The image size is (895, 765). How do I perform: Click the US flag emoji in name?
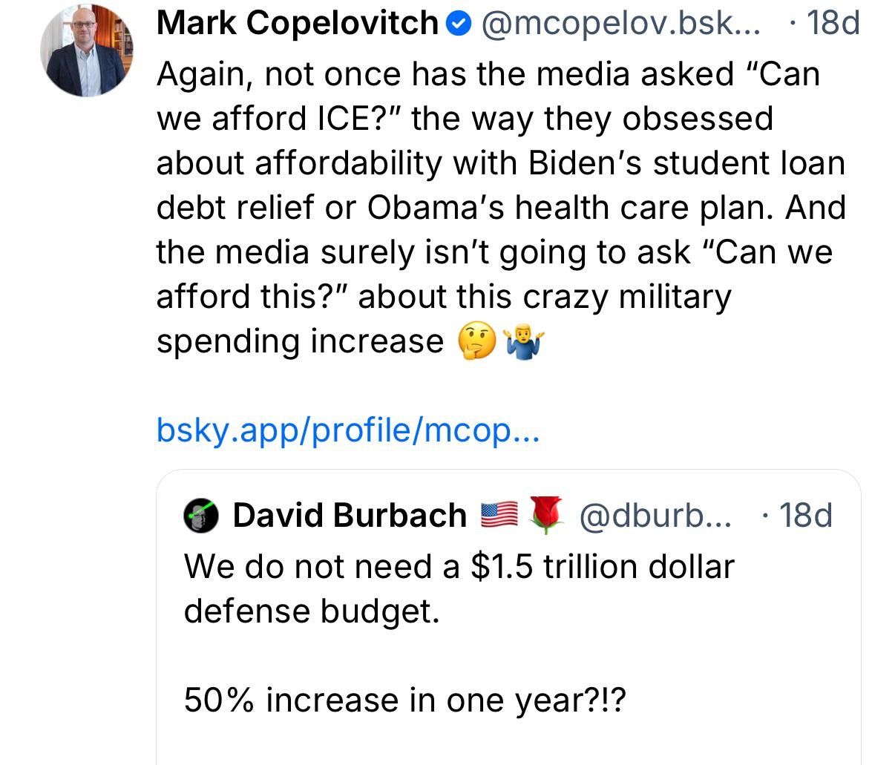tap(499, 515)
